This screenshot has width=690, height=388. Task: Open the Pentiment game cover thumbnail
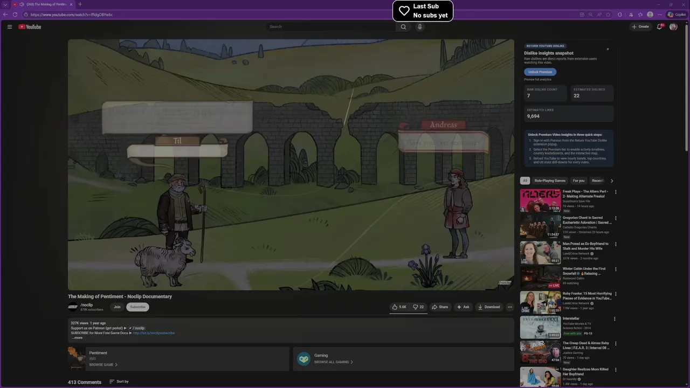[76, 358]
